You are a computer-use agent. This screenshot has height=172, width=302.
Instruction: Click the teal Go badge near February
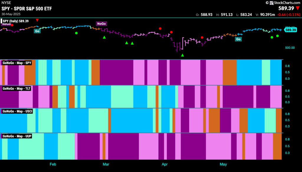(x=37, y=31)
